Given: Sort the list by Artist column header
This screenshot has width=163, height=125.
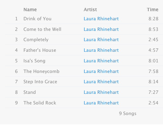Looking at the screenshot, I should coord(90,10).
